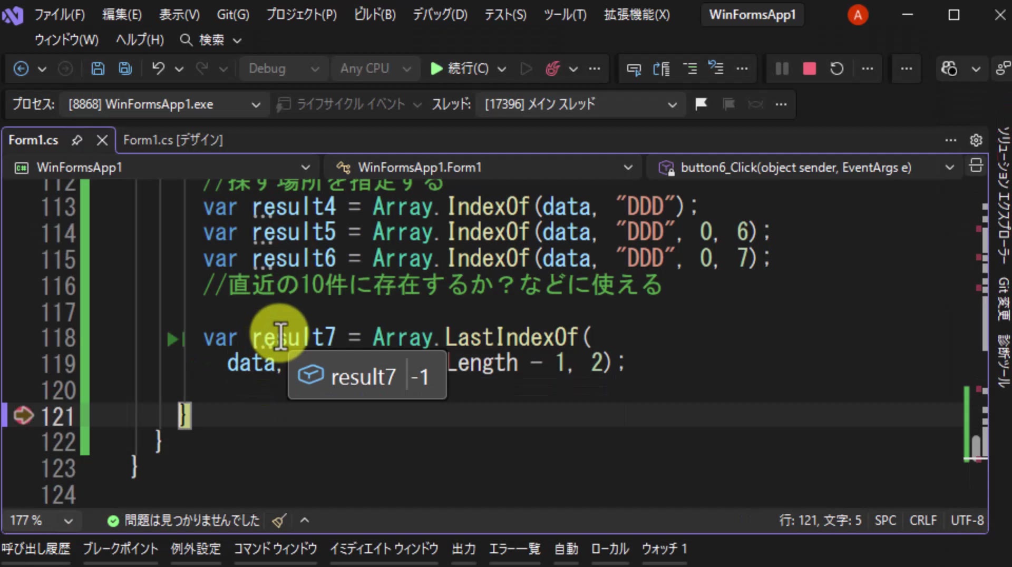Click the Hot Reload flame icon

coord(552,69)
